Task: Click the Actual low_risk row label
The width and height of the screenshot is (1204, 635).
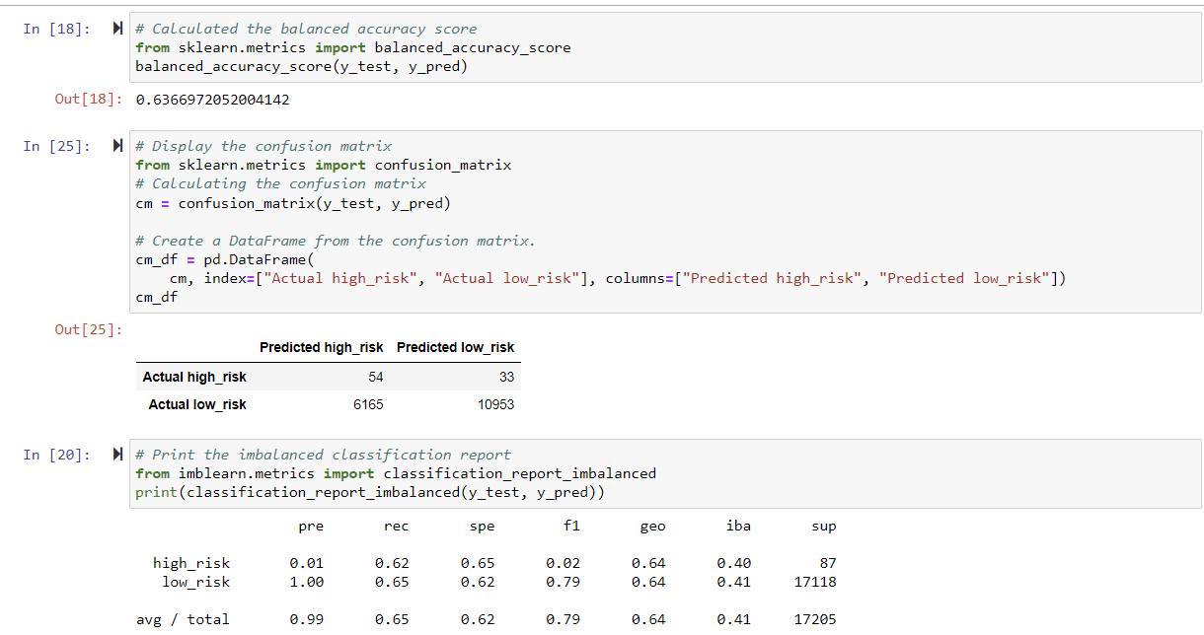Action: click(x=197, y=404)
